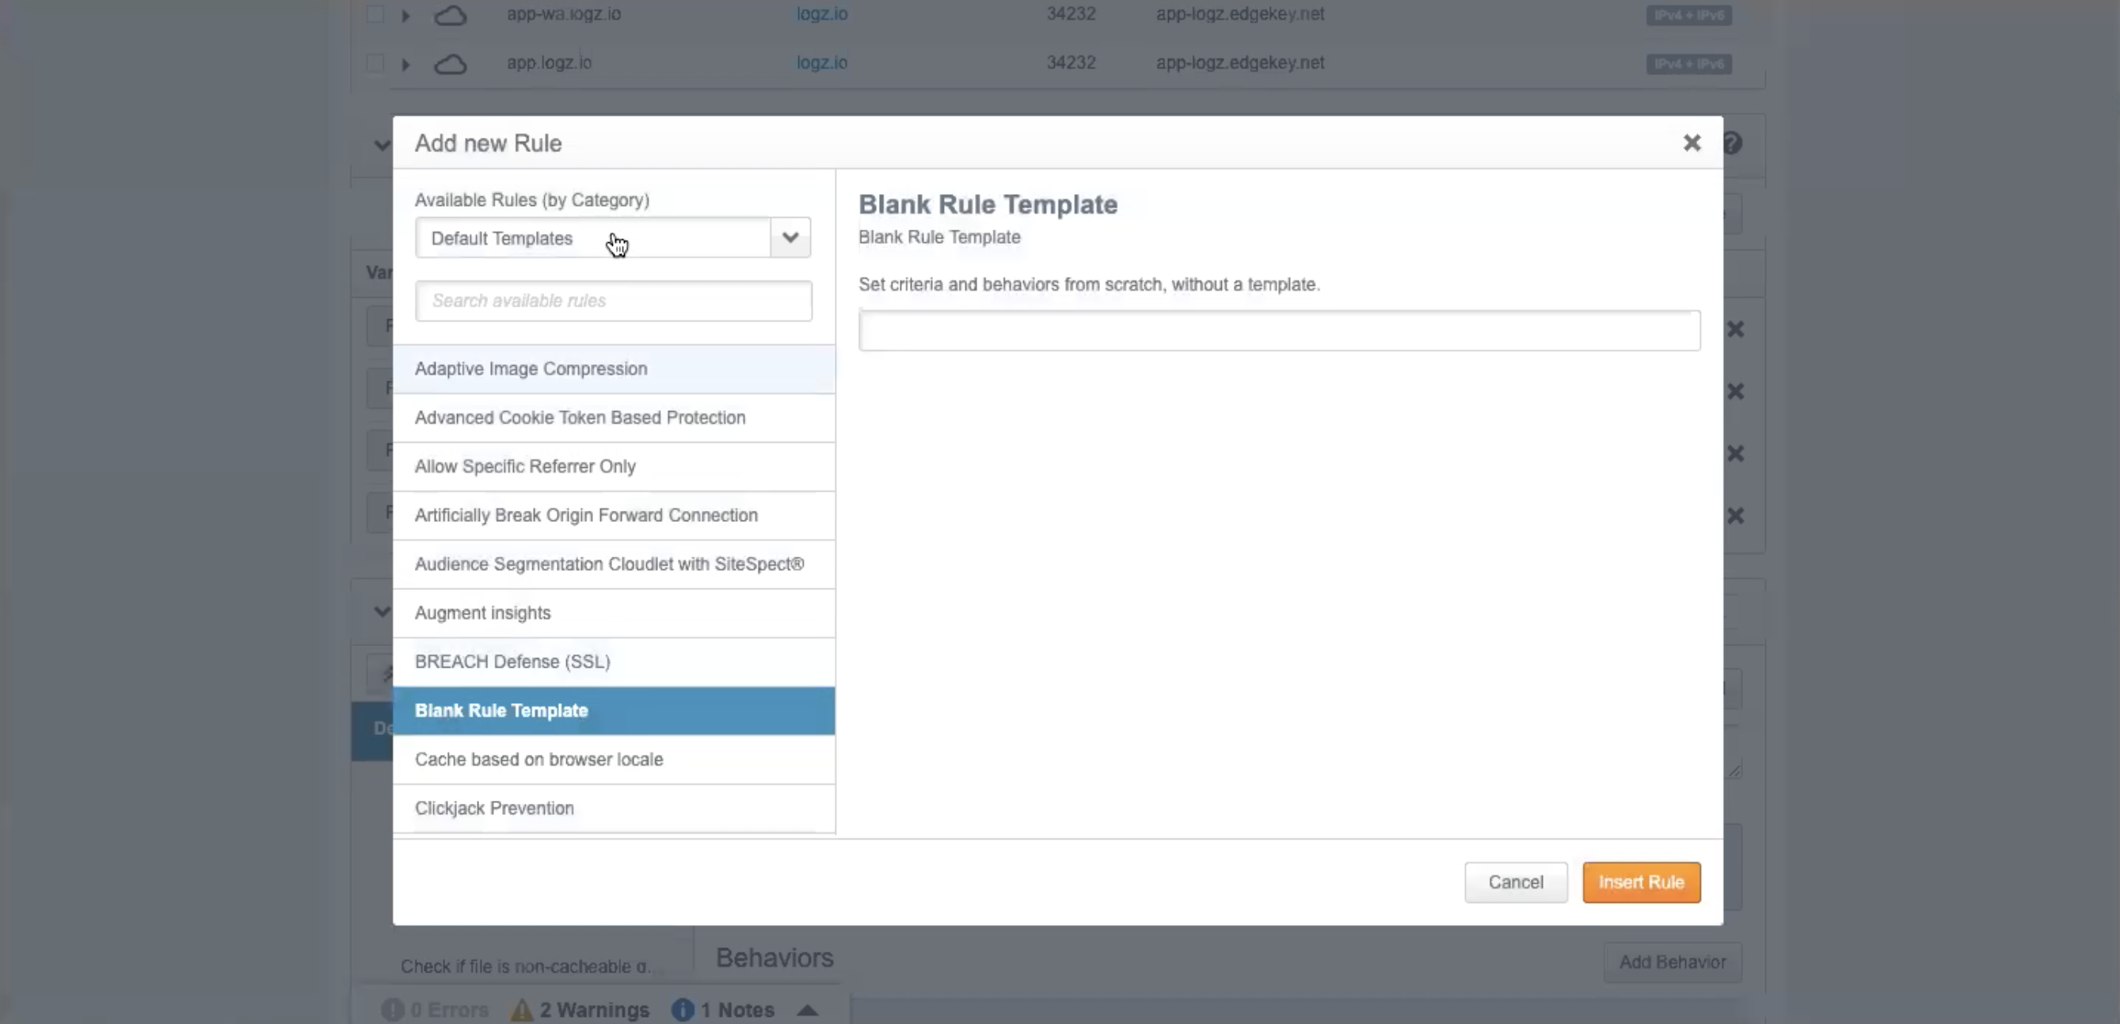Expand the app-wa.logz.io hostname row
This screenshot has height=1024, width=2120.
pos(405,15)
